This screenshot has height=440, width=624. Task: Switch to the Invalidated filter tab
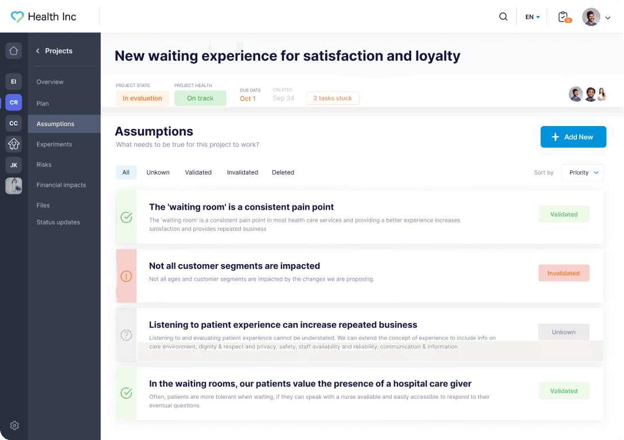pos(243,172)
